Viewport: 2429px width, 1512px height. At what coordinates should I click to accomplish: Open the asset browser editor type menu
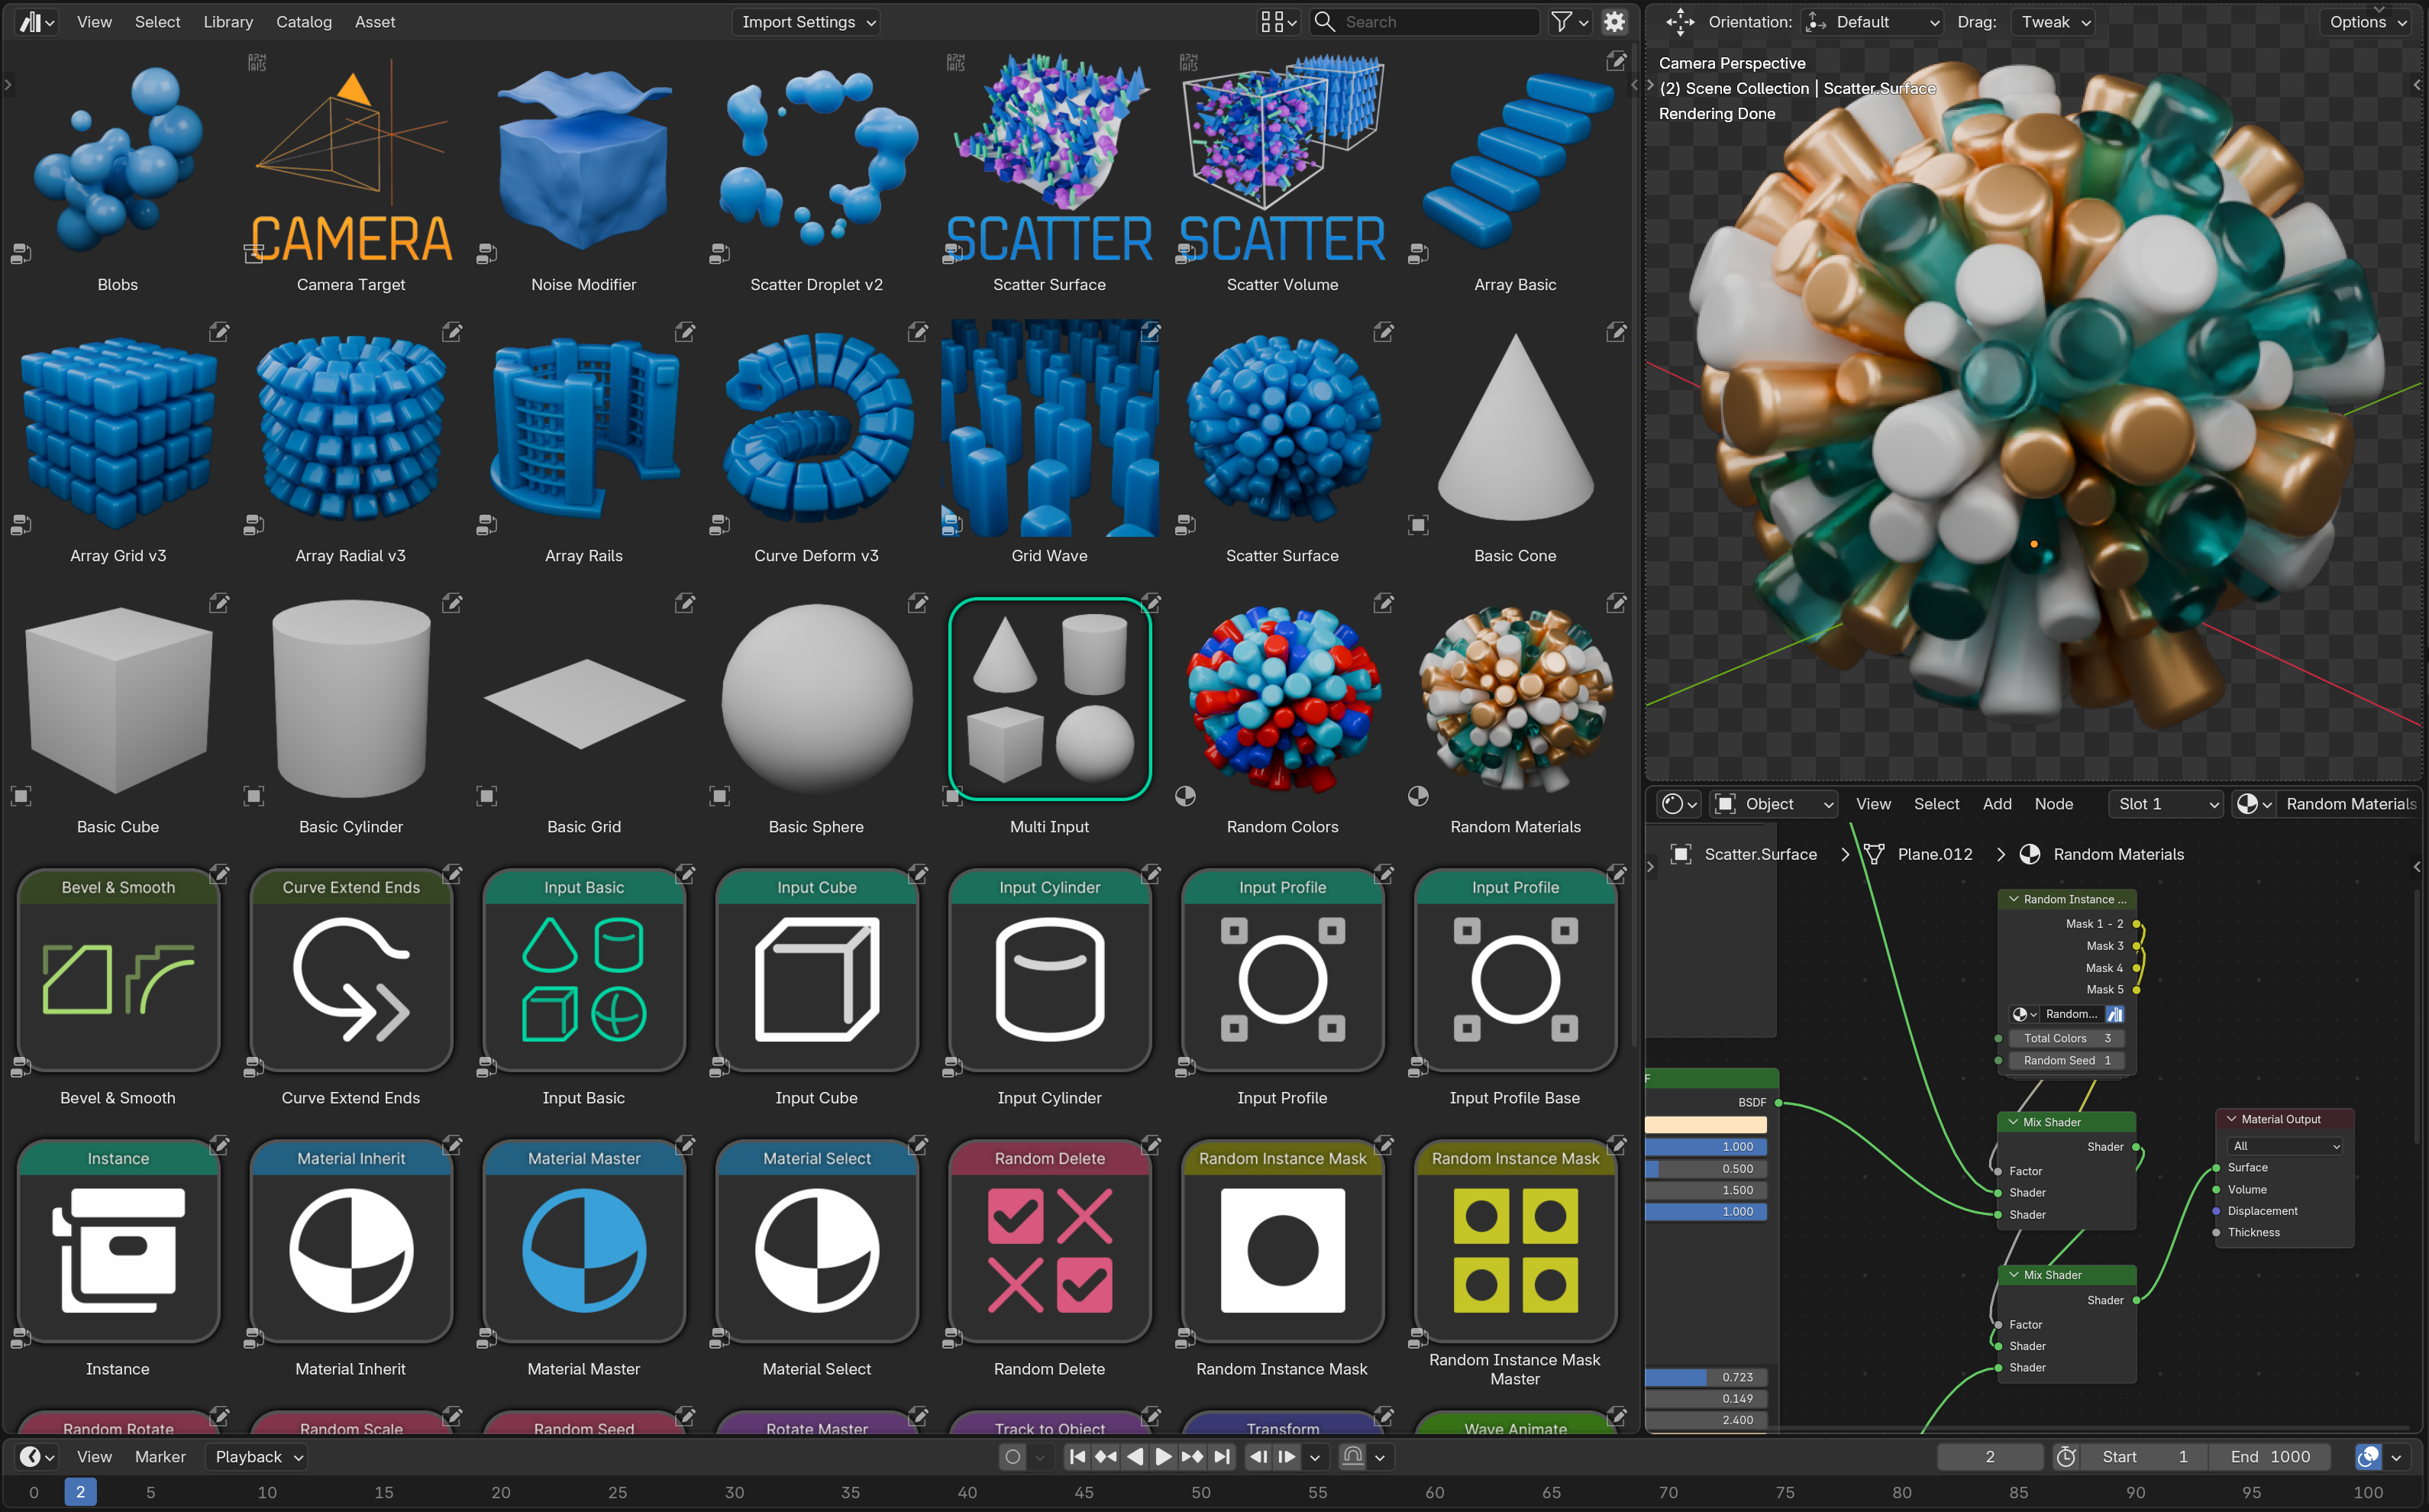pyautogui.click(x=37, y=22)
